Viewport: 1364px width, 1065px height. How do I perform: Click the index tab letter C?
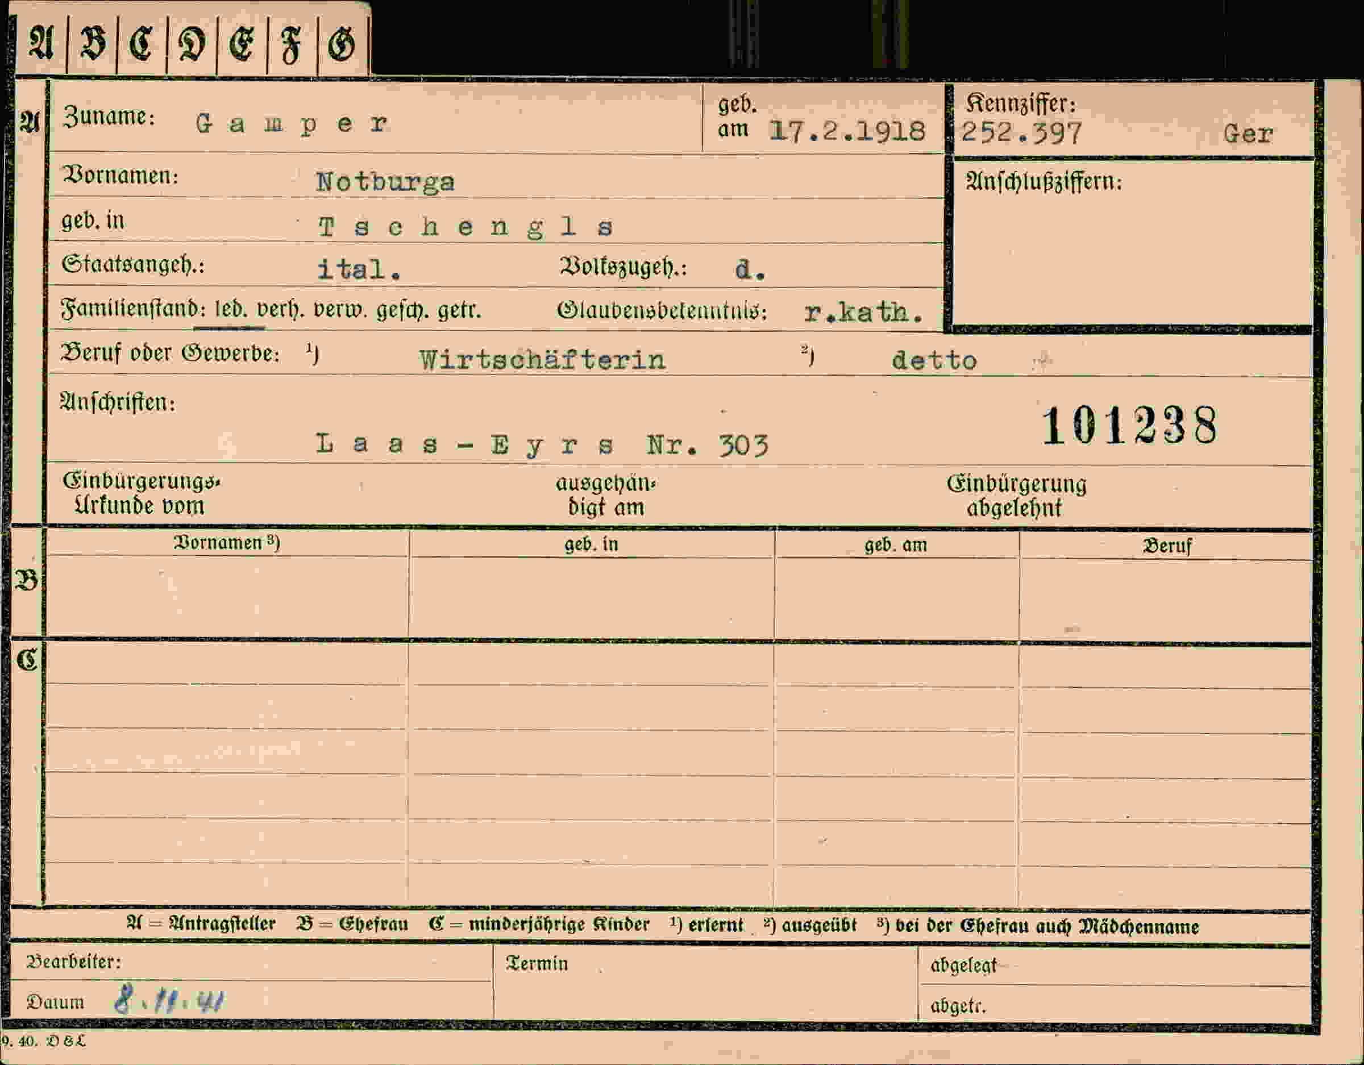point(141,44)
